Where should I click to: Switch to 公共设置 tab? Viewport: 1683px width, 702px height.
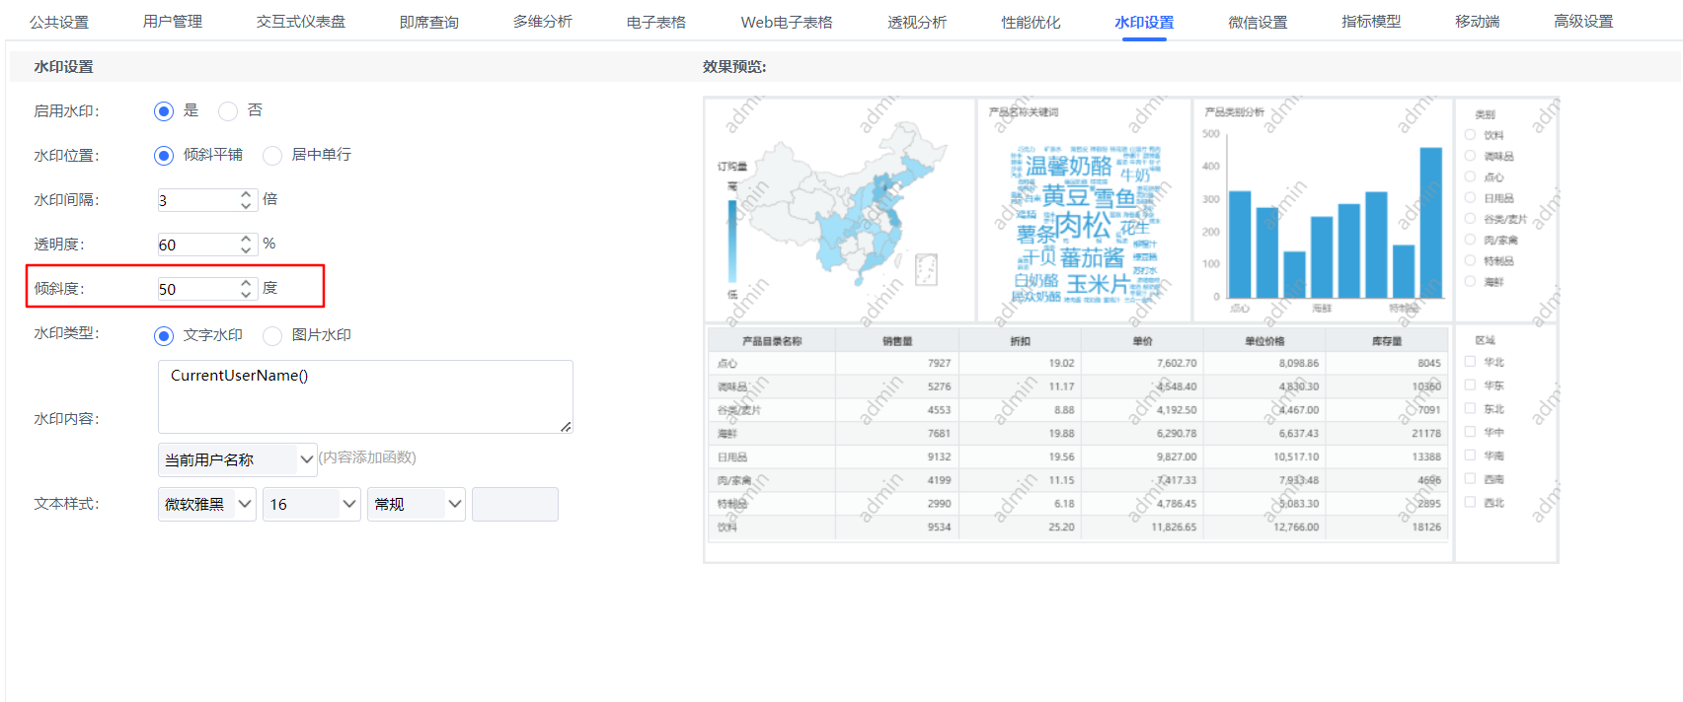(59, 22)
